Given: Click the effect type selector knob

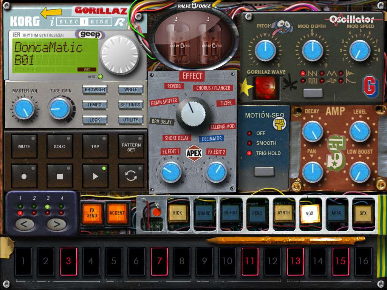Looking at the screenshot, I should [x=193, y=114].
